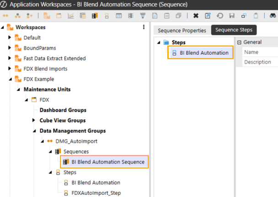Screen dimensions: 278x197
Task: Click the stacked copies toolbar icon
Action: (x=178, y=16)
